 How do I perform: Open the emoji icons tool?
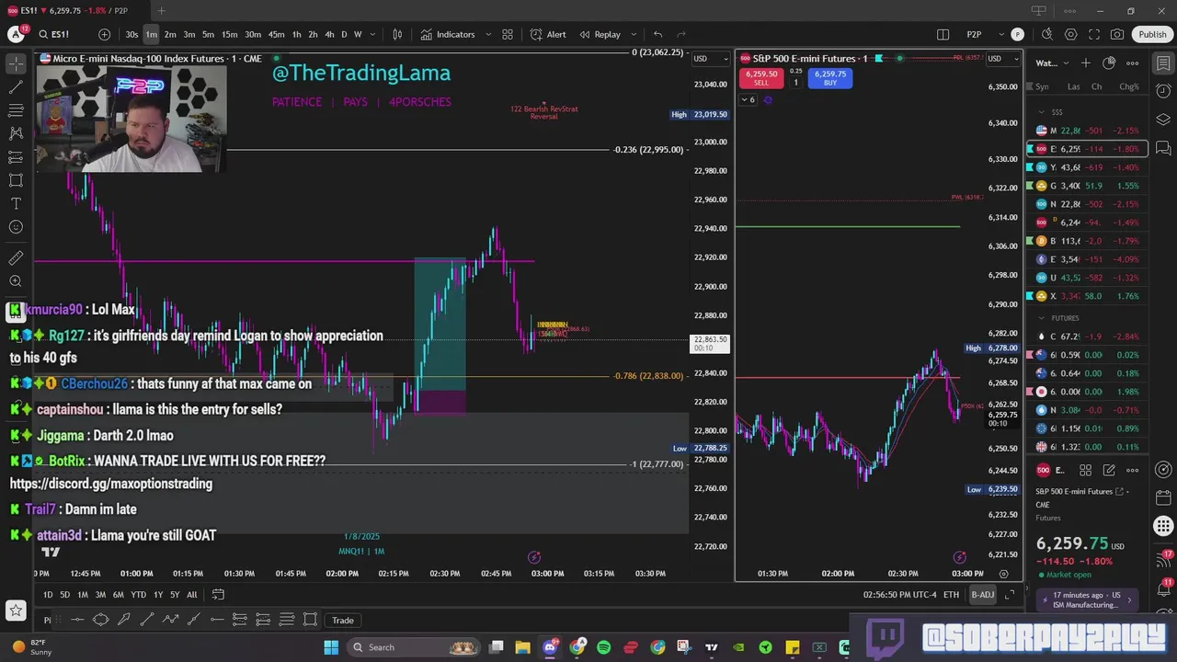coord(16,227)
